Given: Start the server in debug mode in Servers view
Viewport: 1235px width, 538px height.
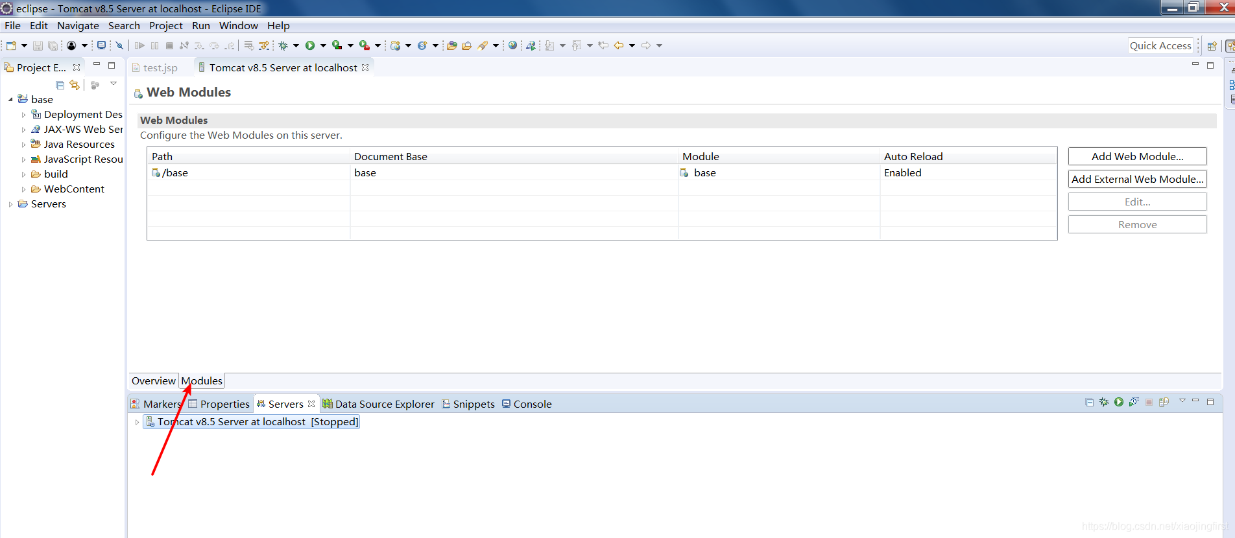Looking at the screenshot, I should tap(1104, 402).
